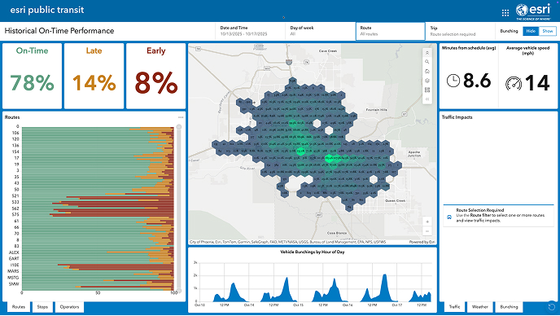This screenshot has height=316, width=560.
Task: Click the reset icon at bottom right
Action: [551, 307]
